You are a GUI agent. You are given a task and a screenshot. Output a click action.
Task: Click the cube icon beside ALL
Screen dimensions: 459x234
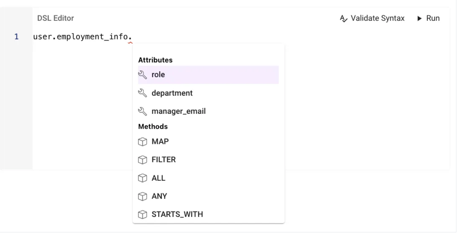pos(142,178)
